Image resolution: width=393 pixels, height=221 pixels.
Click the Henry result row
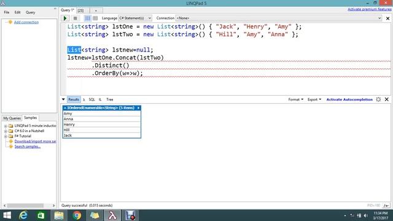[102, 125]
